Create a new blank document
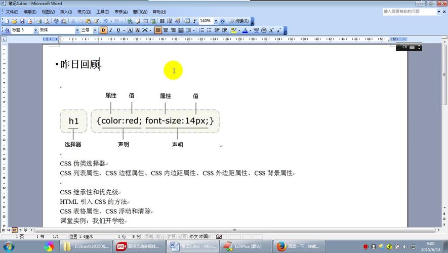The height and width of the screenshot is (253, 448). pyautogui.click(x=7, y=21)
